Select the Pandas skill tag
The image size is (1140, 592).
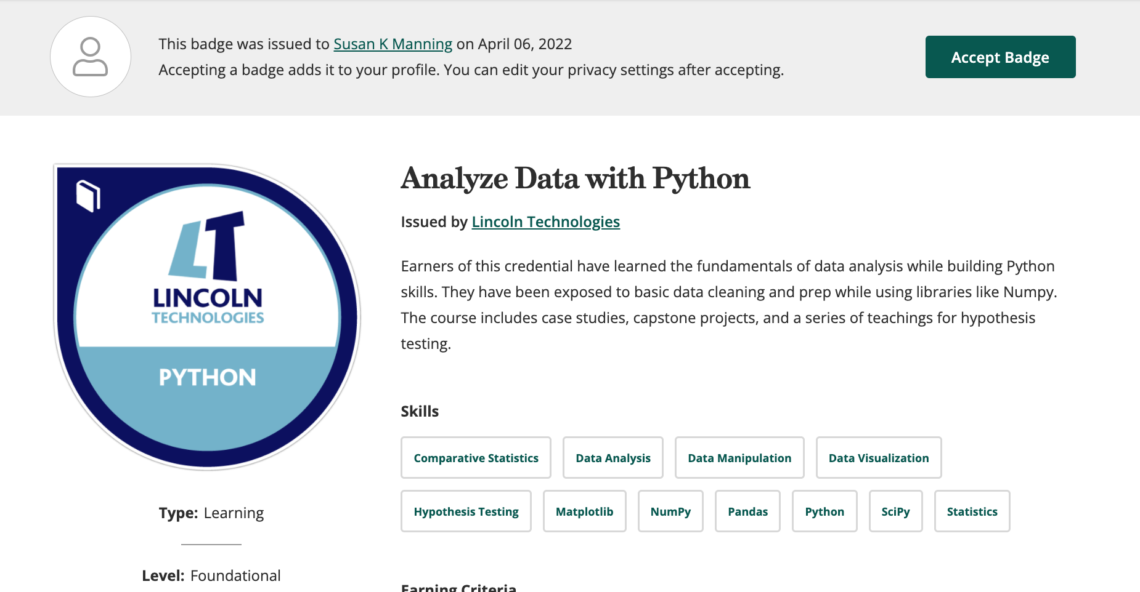pos(747,511)
